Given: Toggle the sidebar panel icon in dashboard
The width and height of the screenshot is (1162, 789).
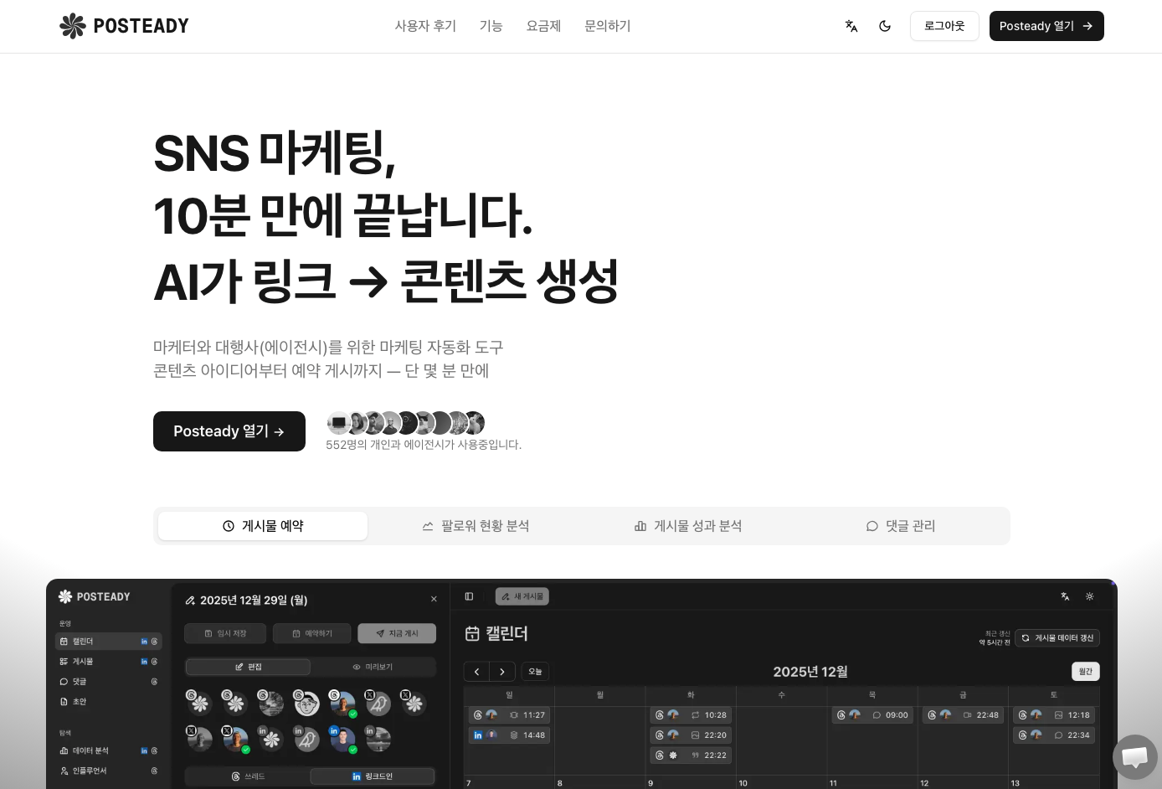Looking at the screenshot, I should pos(469,596).
